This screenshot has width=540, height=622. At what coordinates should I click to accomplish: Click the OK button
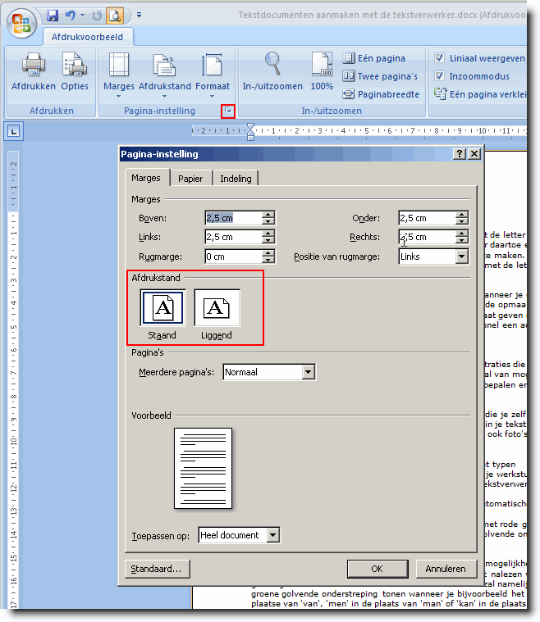tap(377, 568)
